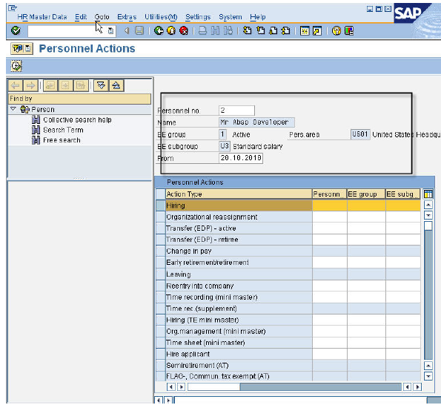Open the System menu

pyautogui.click(x=231, y=17)
